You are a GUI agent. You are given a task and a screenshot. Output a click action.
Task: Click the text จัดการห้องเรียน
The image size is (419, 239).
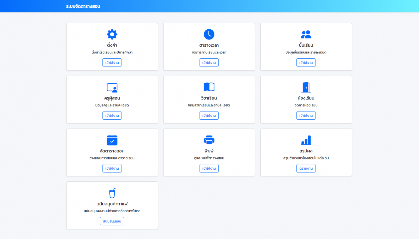tap(306, 105)
